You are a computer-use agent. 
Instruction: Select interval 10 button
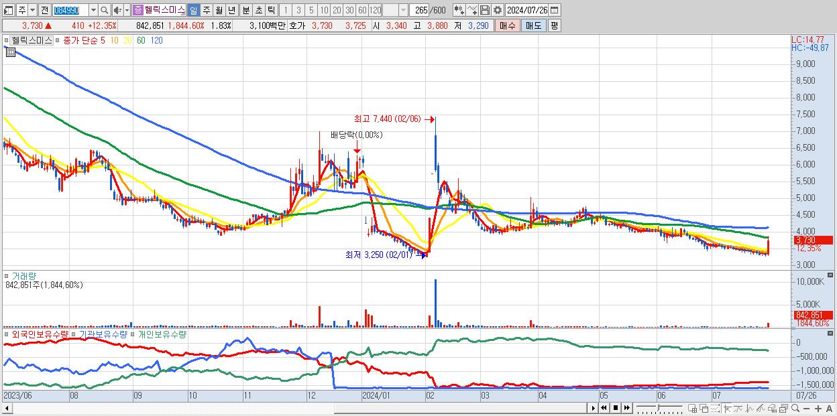tap(324, 10)
